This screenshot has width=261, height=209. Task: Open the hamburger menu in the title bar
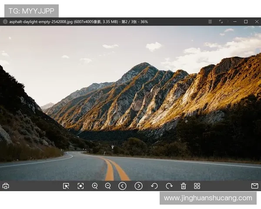click(x=210, y=21)
